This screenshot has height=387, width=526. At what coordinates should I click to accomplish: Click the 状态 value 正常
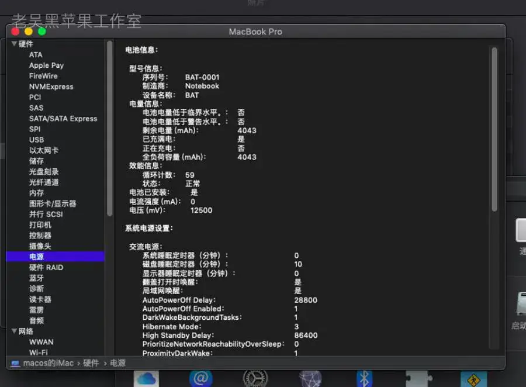tap(192, 184)
